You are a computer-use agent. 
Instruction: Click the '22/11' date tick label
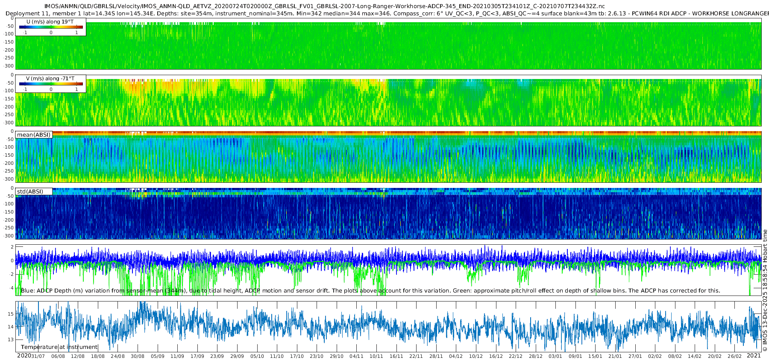coord(416,356)
